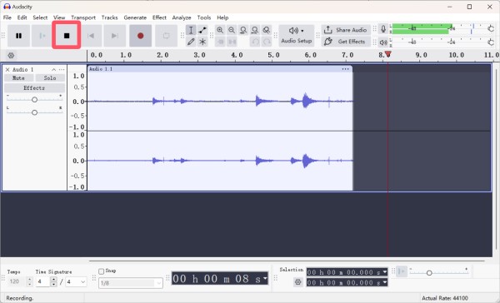Click the track gain slider knob
The image size is (500, 303).
(x=34, y=100)
